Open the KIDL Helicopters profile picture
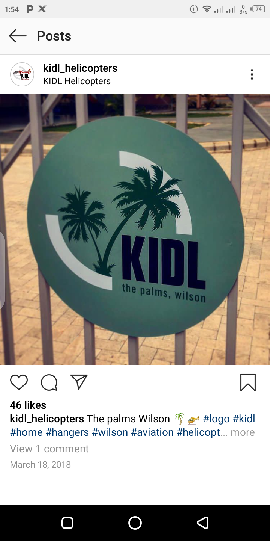 pos(22,74)
